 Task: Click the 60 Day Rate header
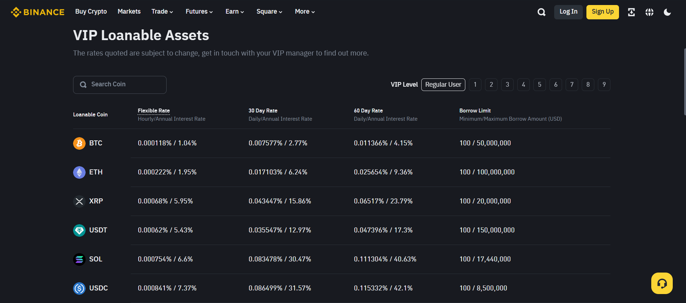click(x=368, y=111)
